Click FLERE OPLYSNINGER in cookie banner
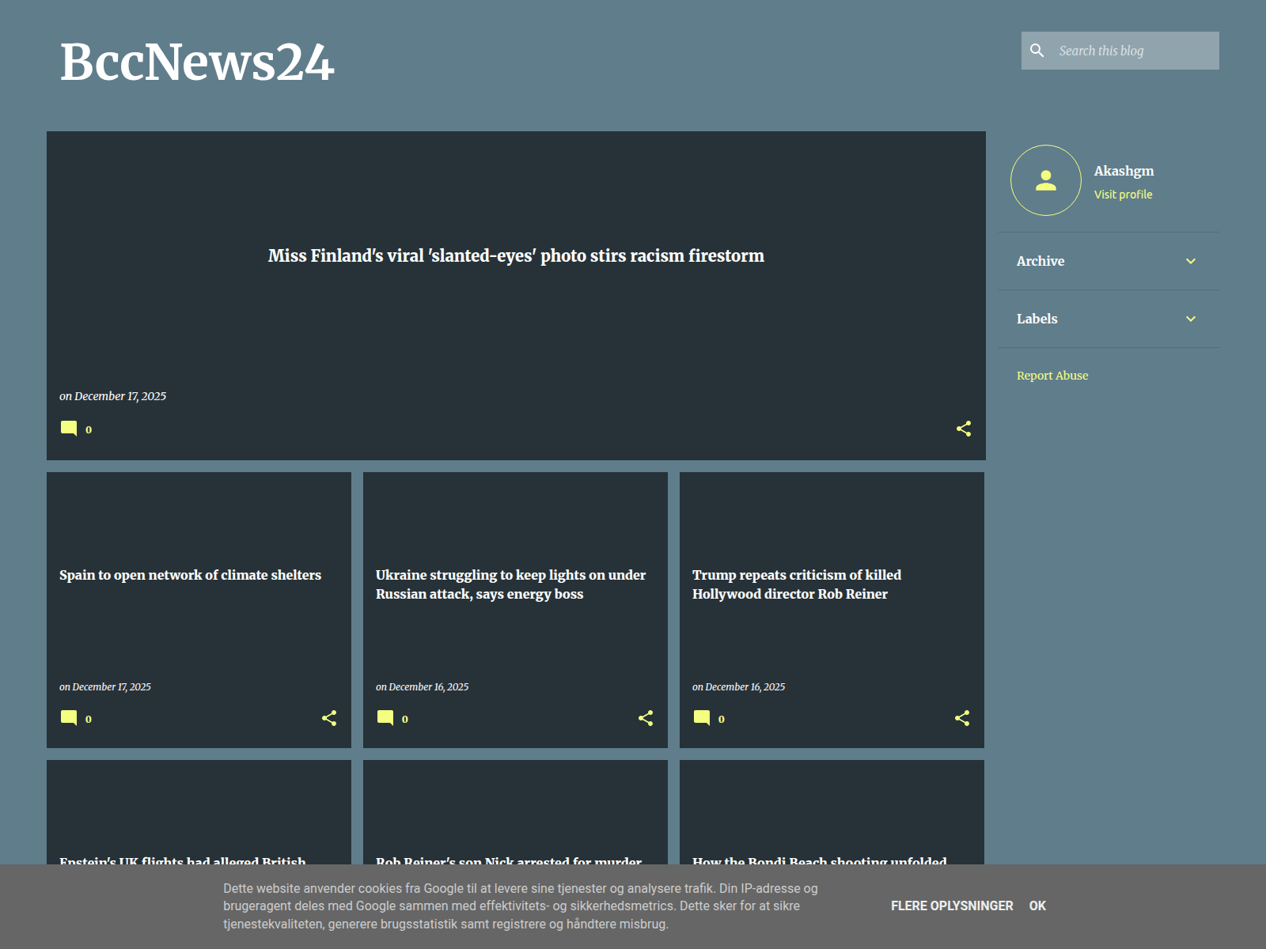The height and width of the screenshot is (949, 1266). [x=952, y=906]
